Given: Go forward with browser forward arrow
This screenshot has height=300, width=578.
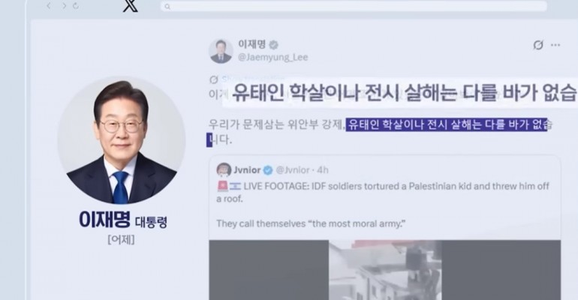Looking at the screenshot, I should click(64, 6).
